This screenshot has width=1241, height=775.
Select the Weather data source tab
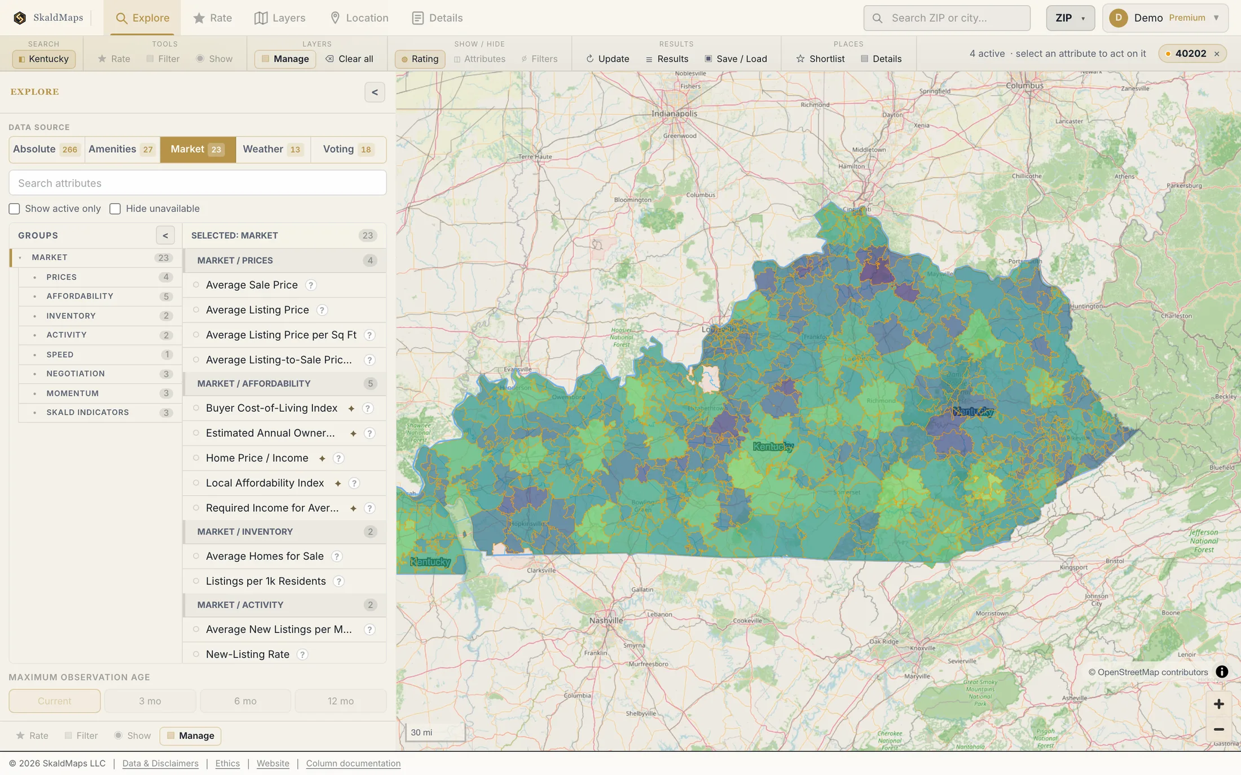[x=273, y=149]
